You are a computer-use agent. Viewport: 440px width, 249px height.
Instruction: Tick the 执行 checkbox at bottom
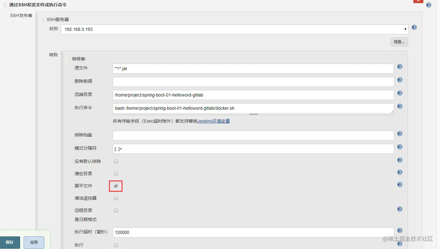pyautogui.click(x=116, y=245)
